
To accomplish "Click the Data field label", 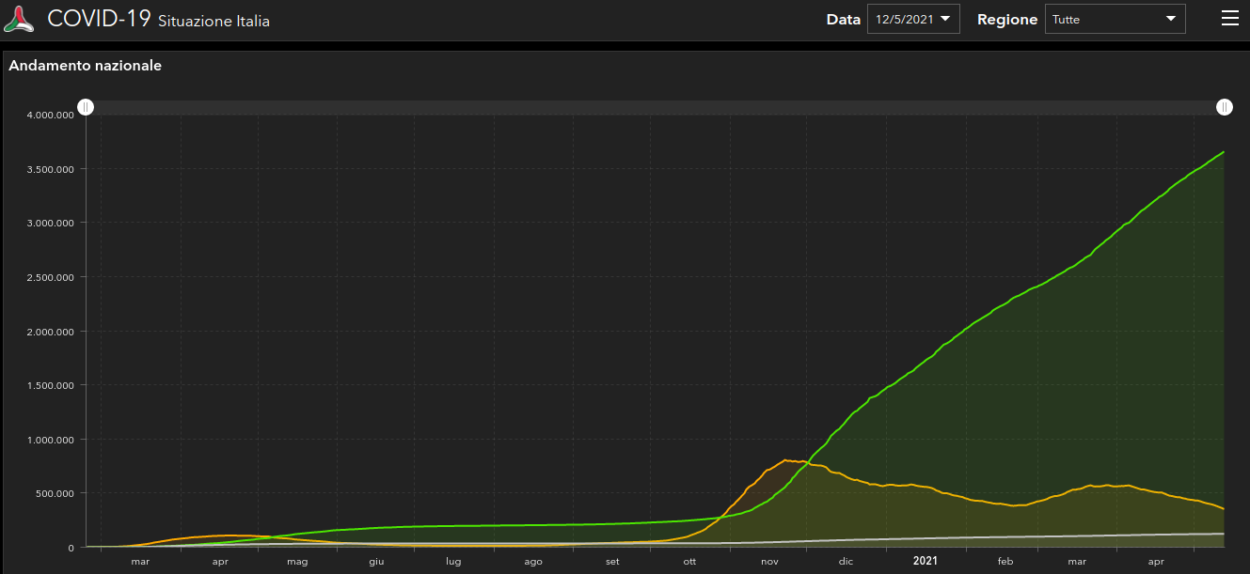I will click(843, 19).
